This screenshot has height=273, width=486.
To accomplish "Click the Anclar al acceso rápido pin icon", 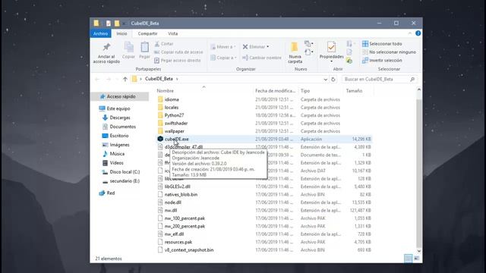I will pyautogui.click(x=106, y=47).
